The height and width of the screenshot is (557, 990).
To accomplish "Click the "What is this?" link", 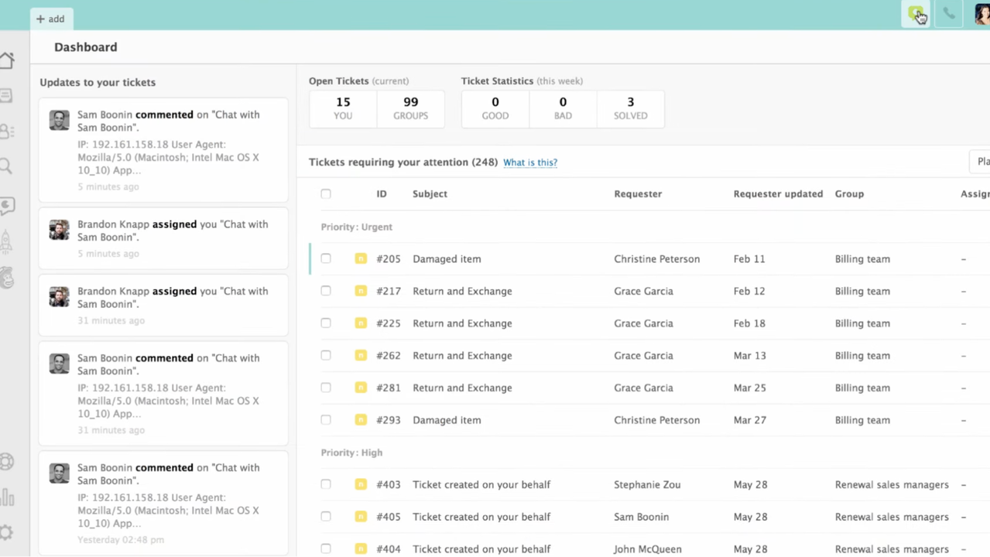I will (530, 162).
